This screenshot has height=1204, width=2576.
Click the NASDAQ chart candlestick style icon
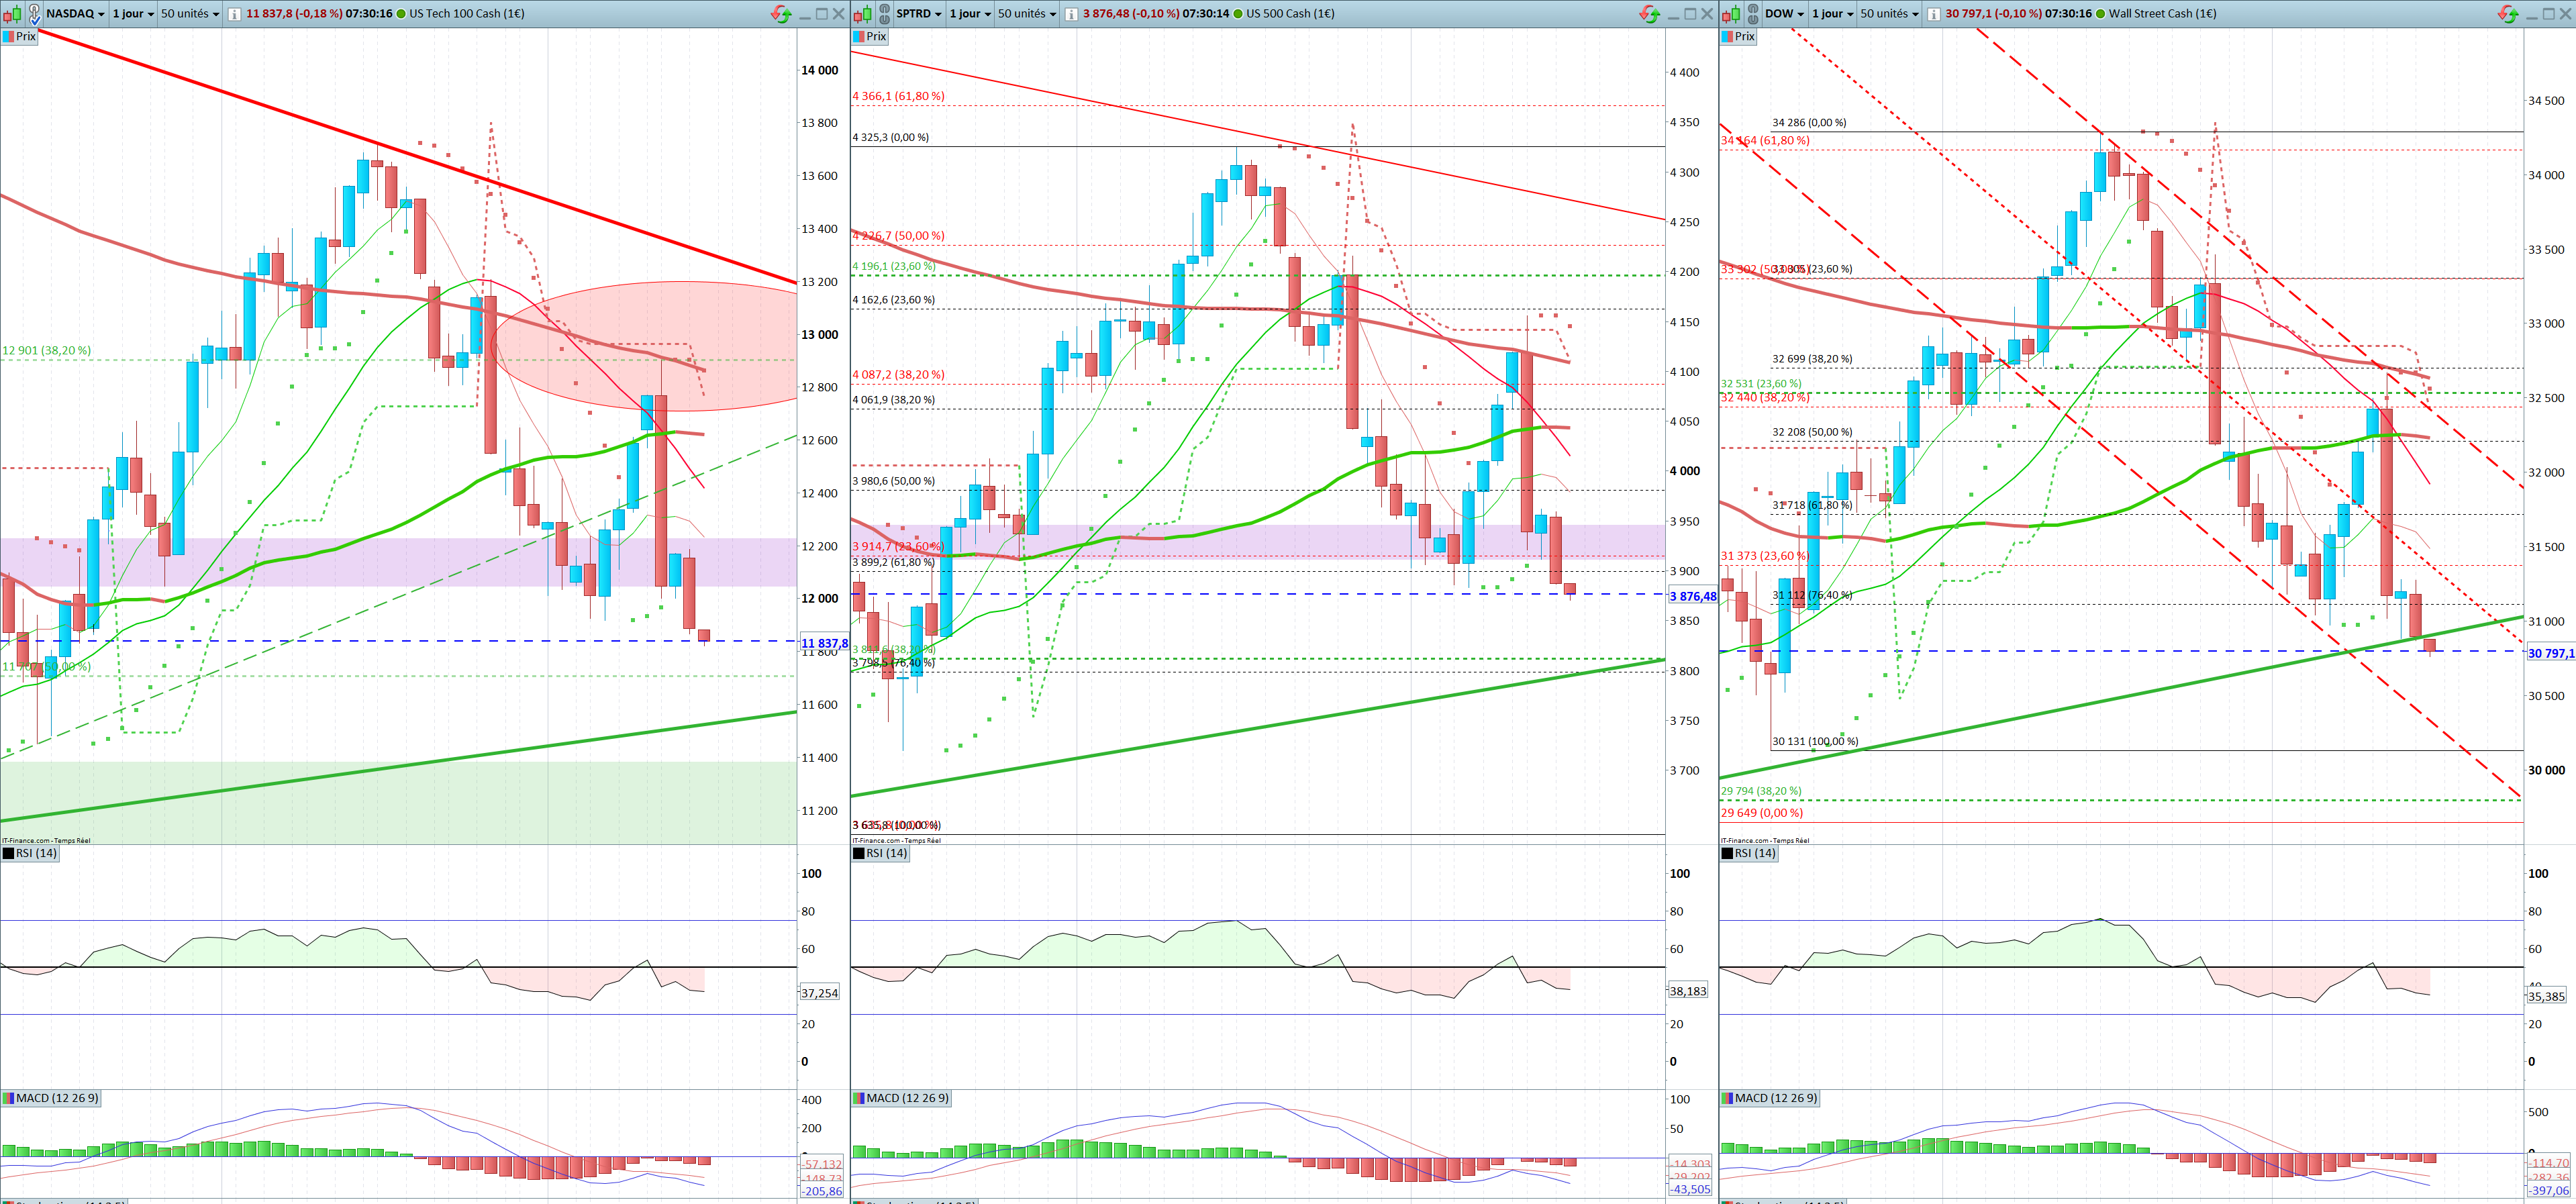(x=12, y=14)
